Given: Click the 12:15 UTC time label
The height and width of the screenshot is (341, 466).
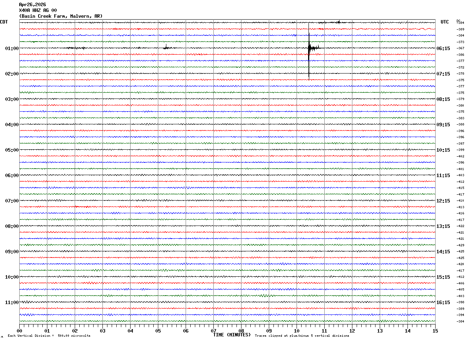Looking at the screenshot, I should click(x=443, y=201).
